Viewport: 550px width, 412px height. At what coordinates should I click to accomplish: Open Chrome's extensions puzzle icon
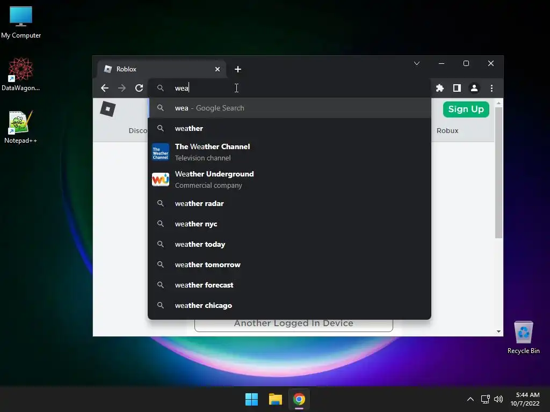[440, 88]
